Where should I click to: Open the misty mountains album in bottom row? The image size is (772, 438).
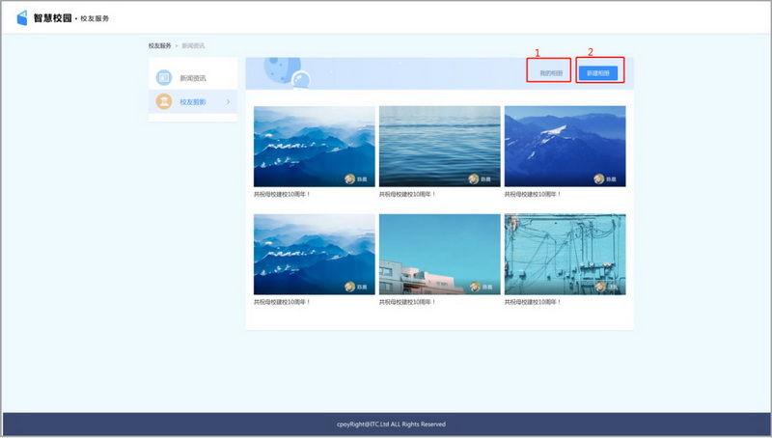pyautogui.click(x=315, y=255)
